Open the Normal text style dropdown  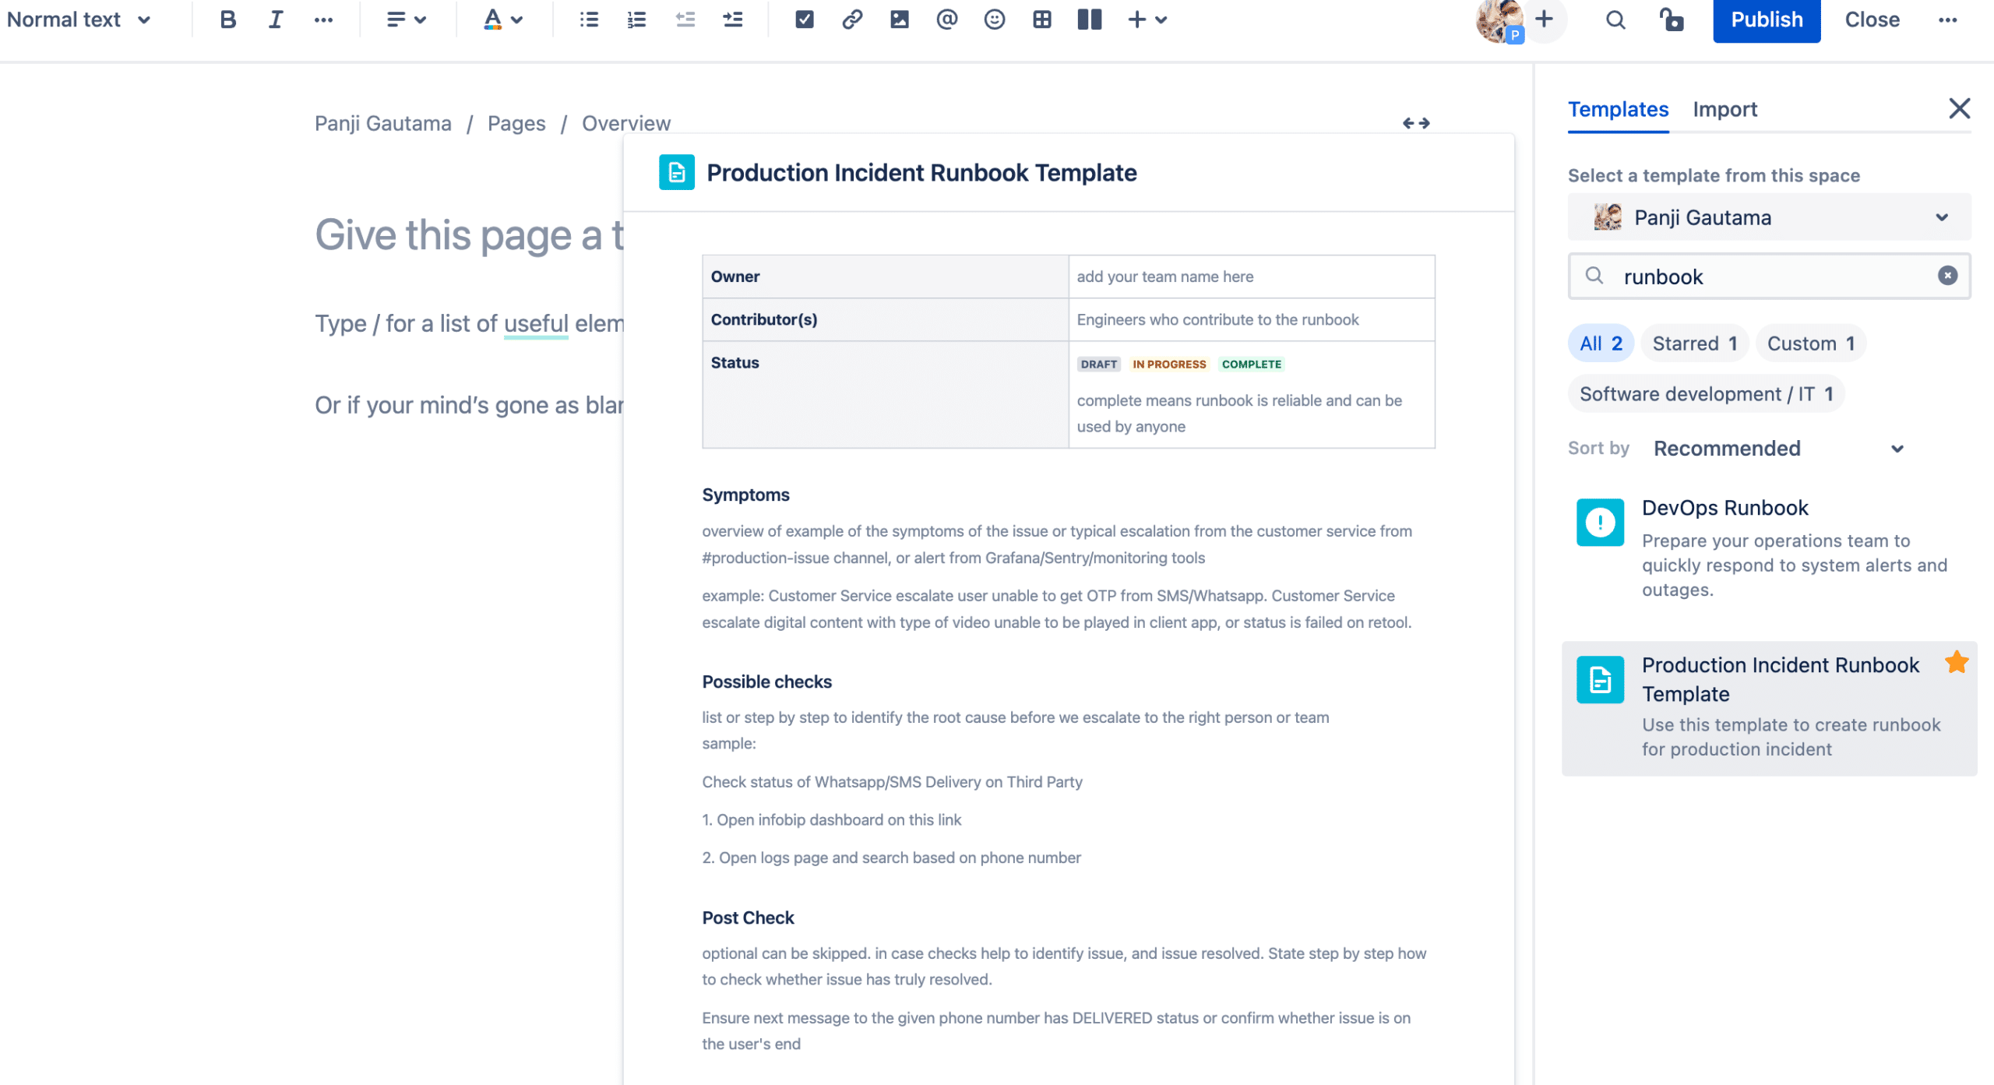pos(78,19)
